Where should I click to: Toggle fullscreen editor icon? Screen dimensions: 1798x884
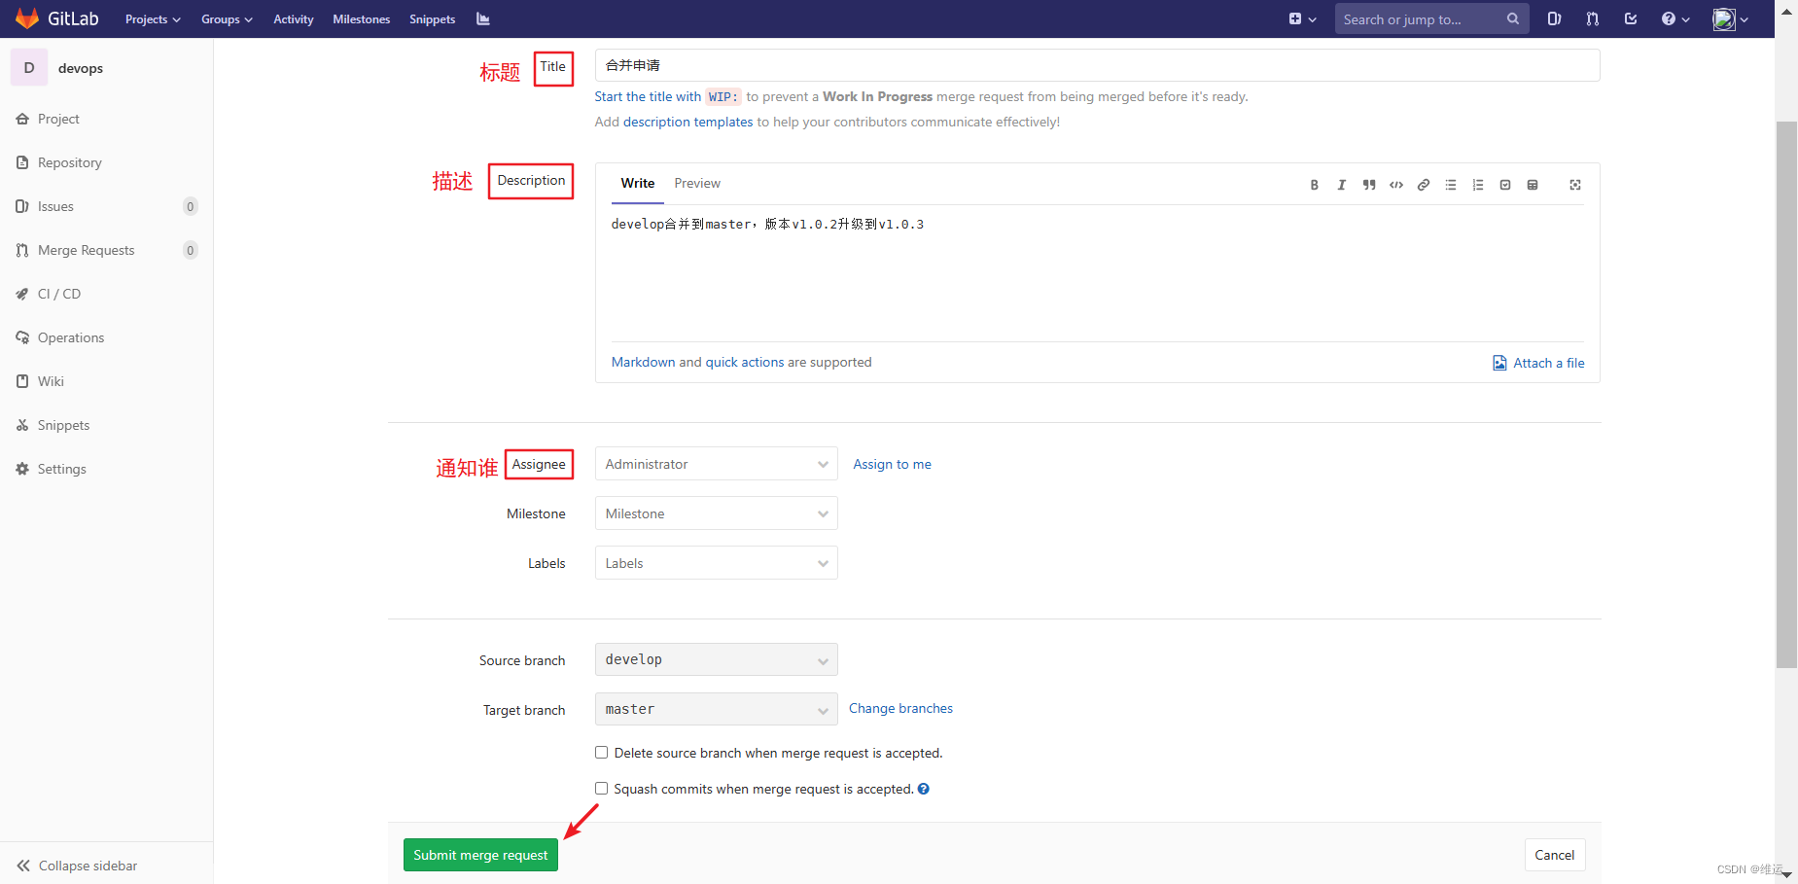coord(1575,185)
